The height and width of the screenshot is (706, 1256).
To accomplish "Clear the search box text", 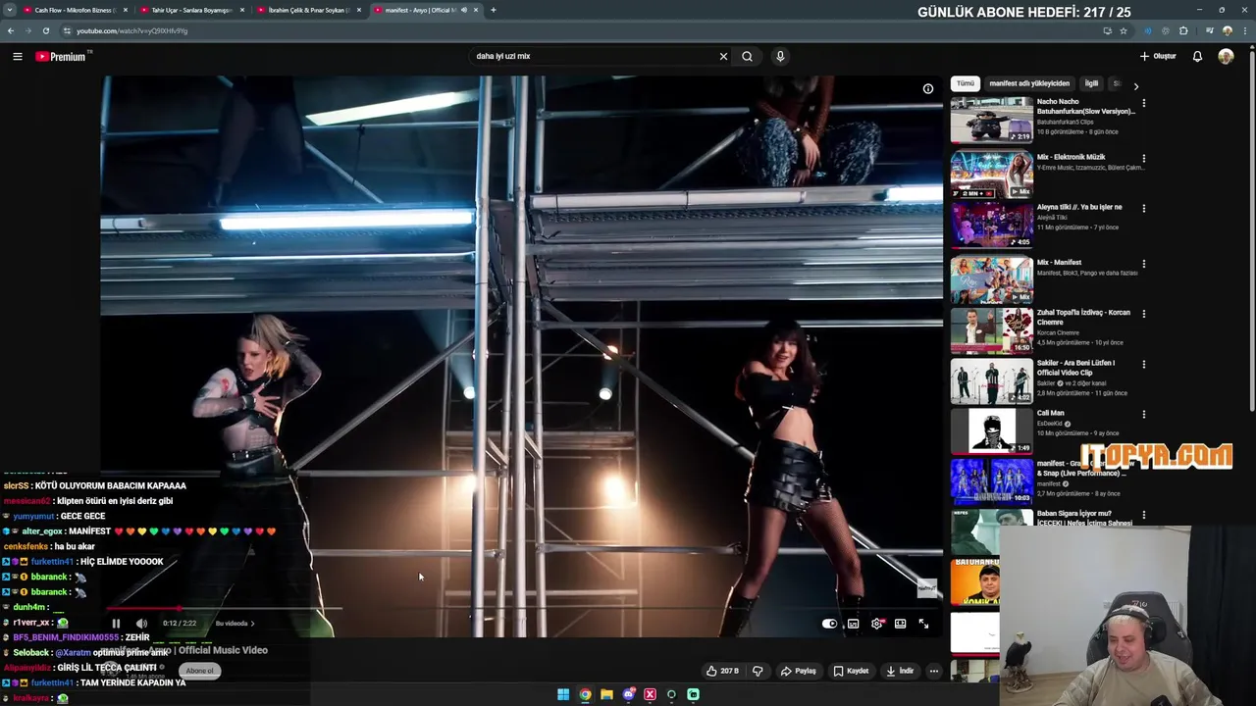I will (x=723, y=56).
